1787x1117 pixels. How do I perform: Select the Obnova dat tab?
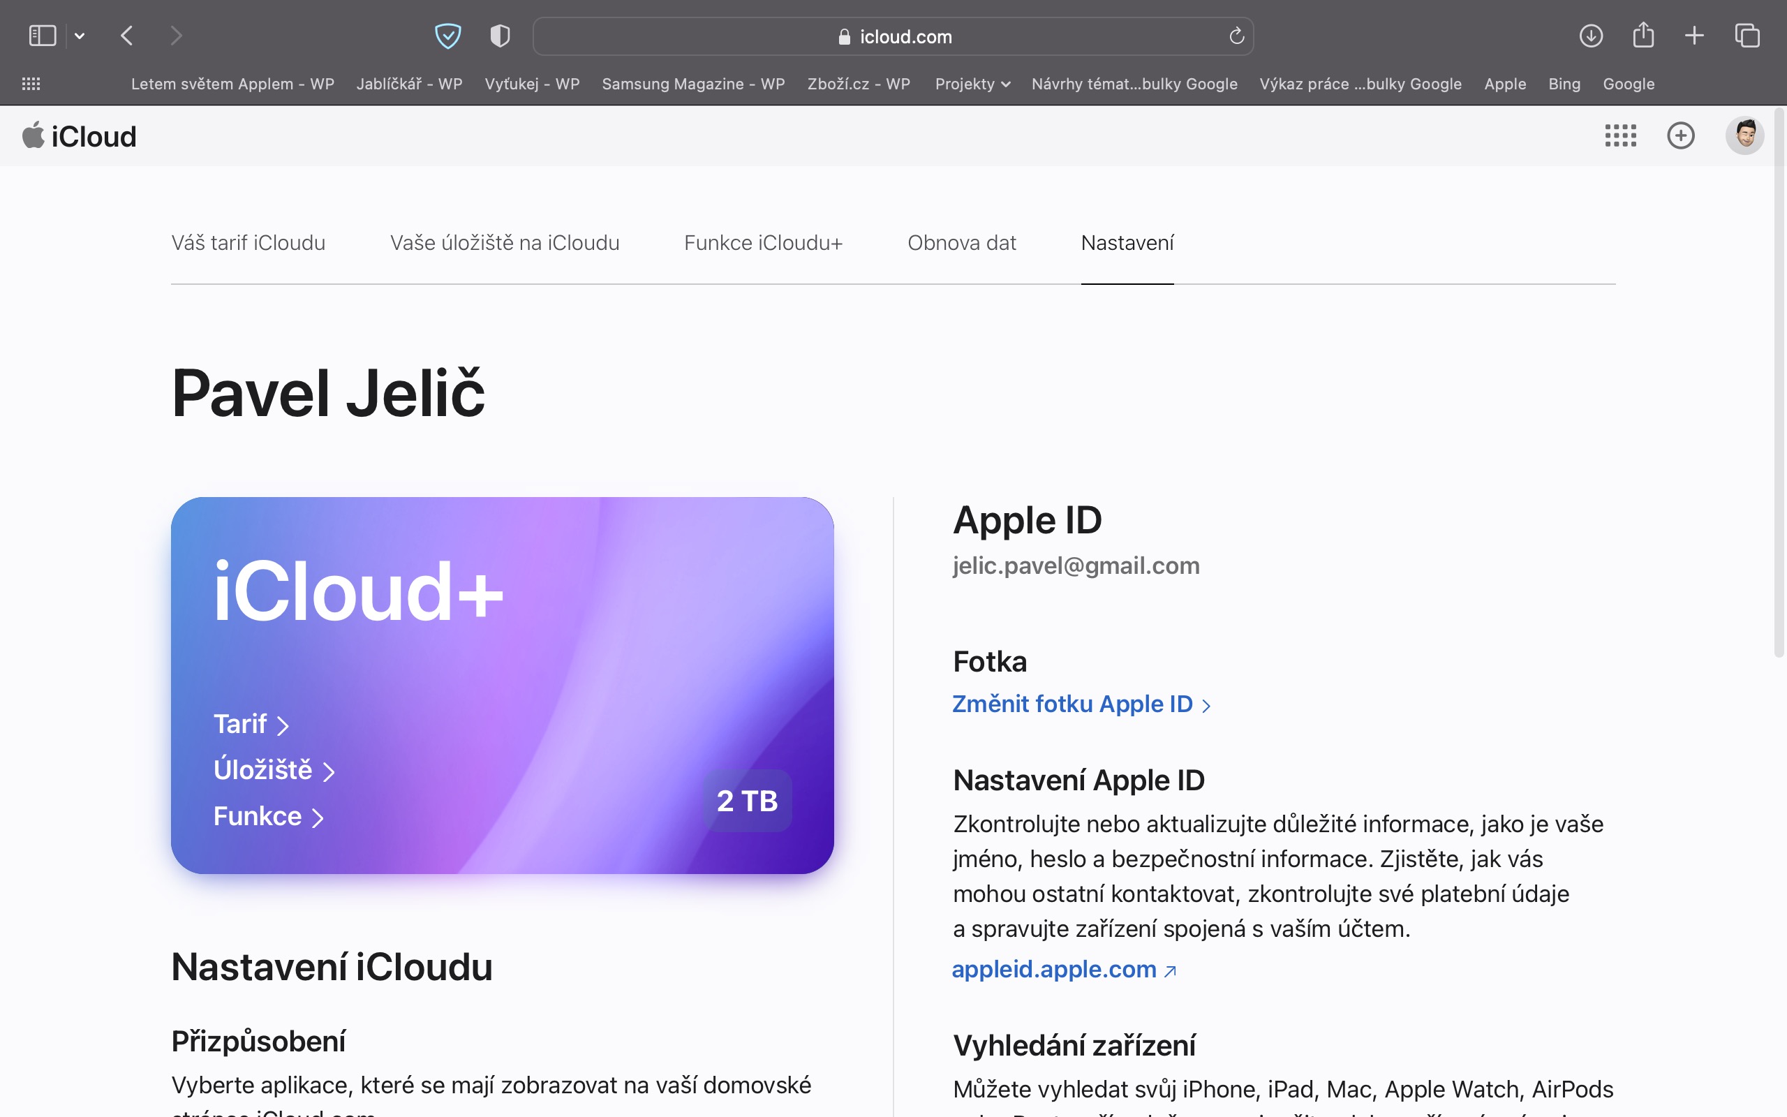(x=961, y=243)
